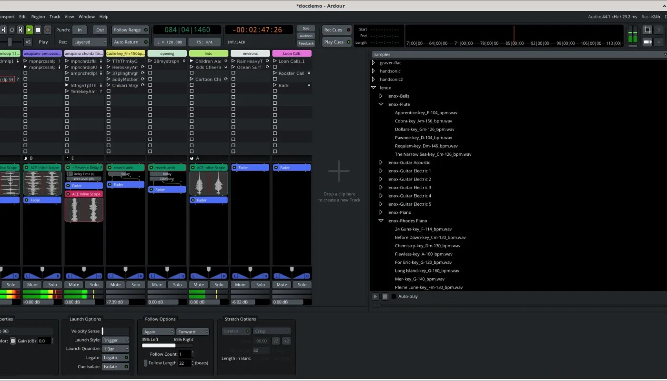Open the Help menu
667x381 pixels.
104,17
